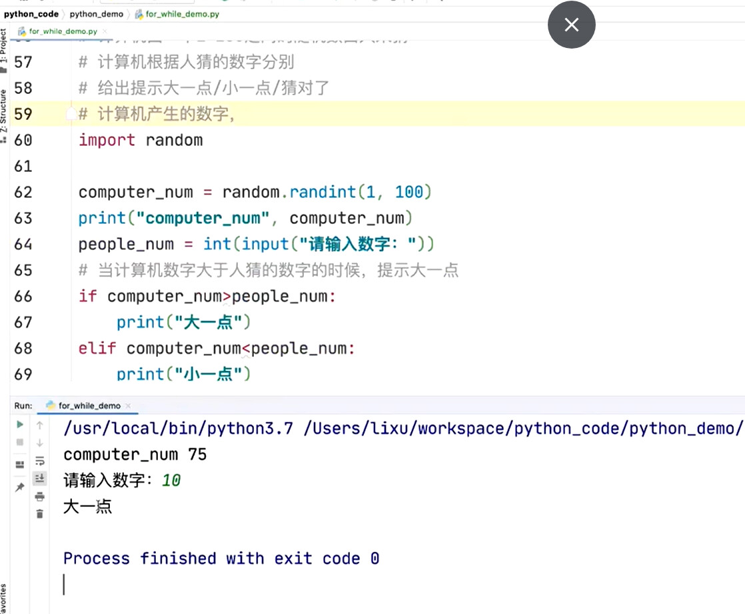
Task: Click gutter line number 58
Action: click(x=23, y=89)
